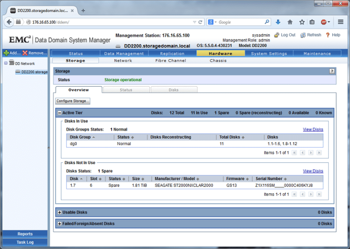Click Log Out in the header
350x249 pixels.
click(x=285, y=35)
